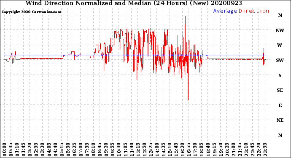Select the '05:15' time axis label
The width and height of the screenshot is (291, 158).
tap(62, 150)
